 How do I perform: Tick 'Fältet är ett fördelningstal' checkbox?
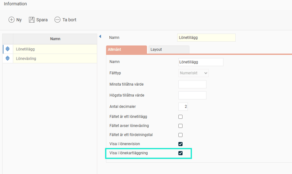180,135
